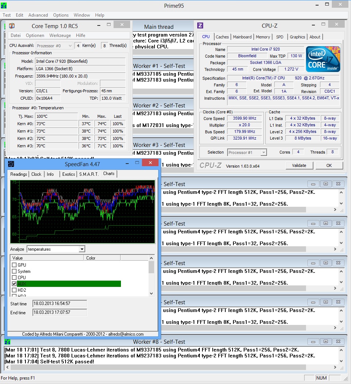Screen dimensions: 351x384
Task: Switch to Memory tab in CPU-Z
Action: point(263,37)
